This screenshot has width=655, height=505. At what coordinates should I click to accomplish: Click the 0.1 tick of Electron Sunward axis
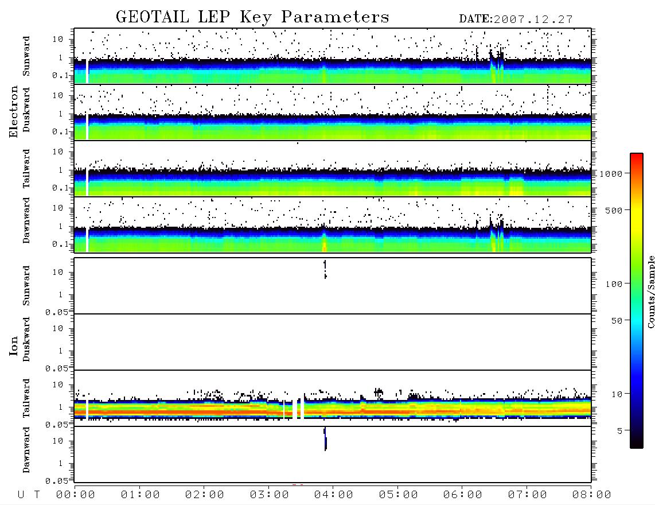[x=60, y=76]
